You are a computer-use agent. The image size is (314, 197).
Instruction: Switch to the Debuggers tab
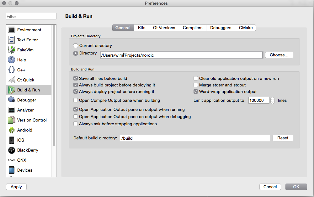click(221, 28)
